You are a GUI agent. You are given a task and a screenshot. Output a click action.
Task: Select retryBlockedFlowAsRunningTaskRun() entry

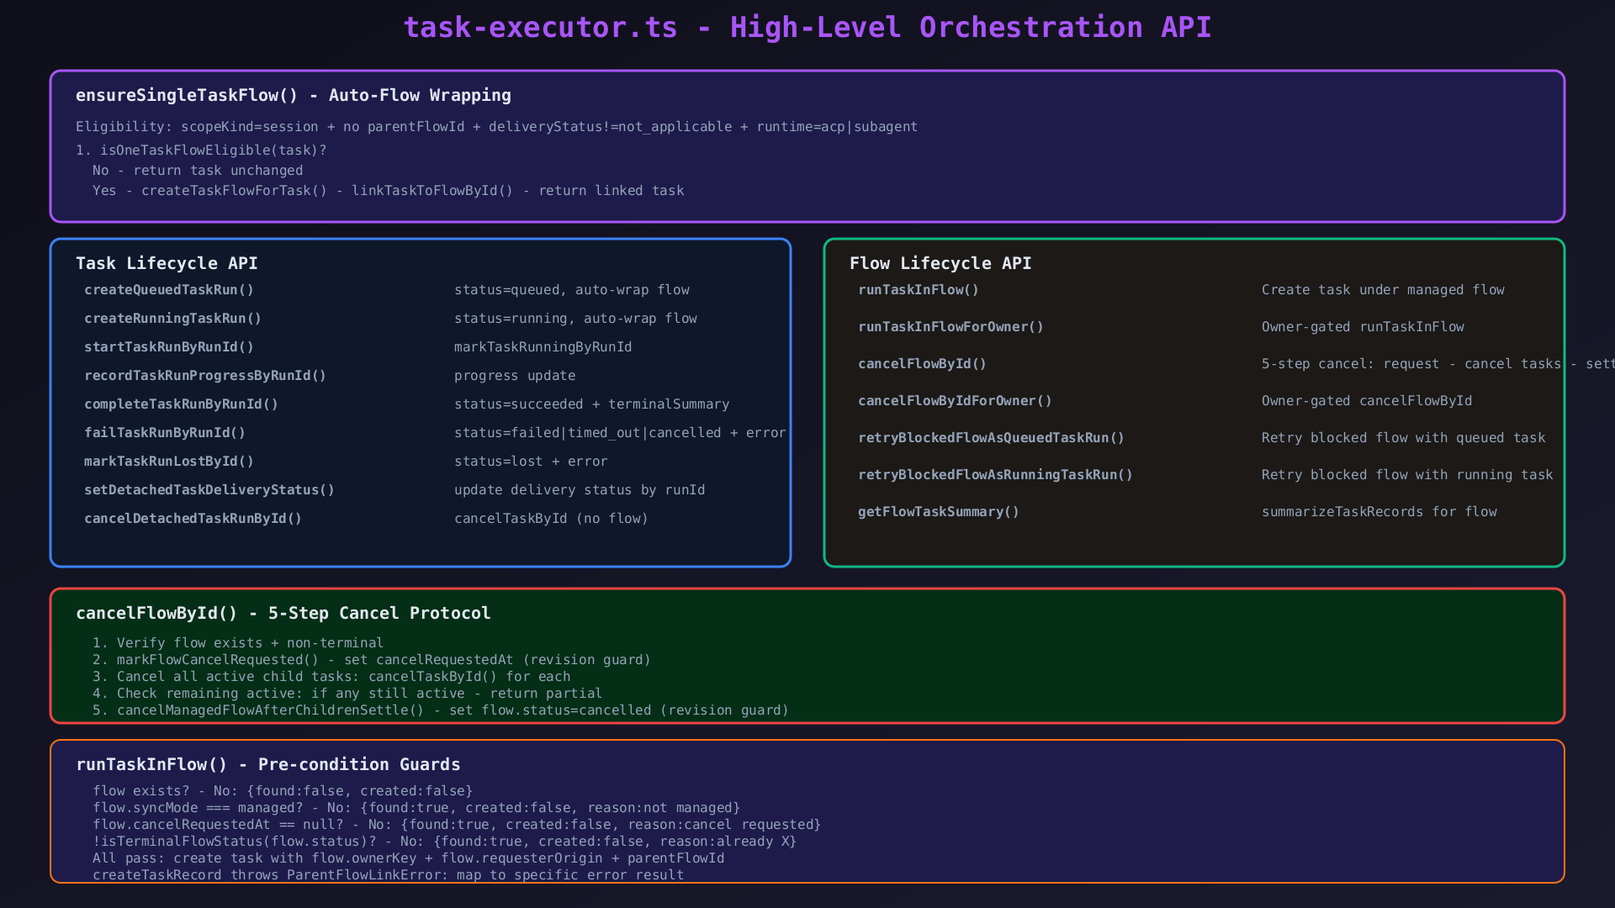(995, 475)
